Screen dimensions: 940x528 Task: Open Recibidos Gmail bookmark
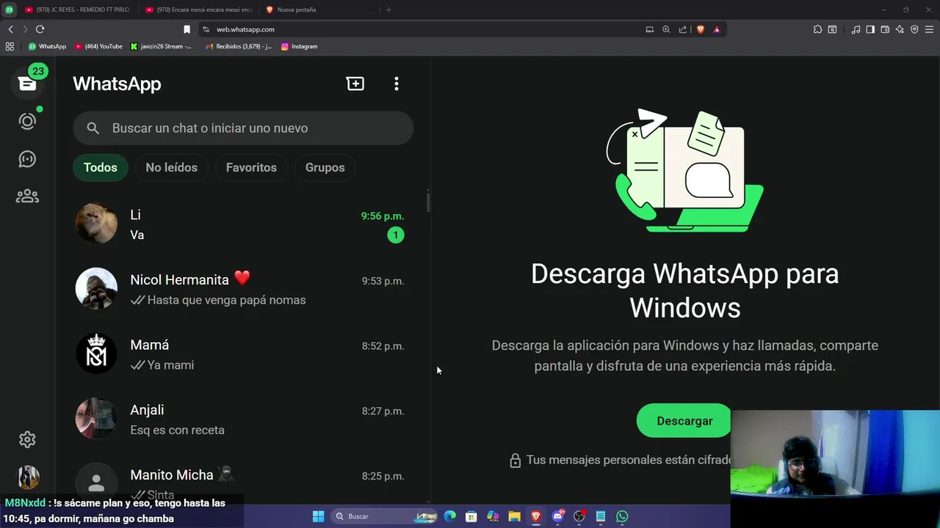[239, 46]
